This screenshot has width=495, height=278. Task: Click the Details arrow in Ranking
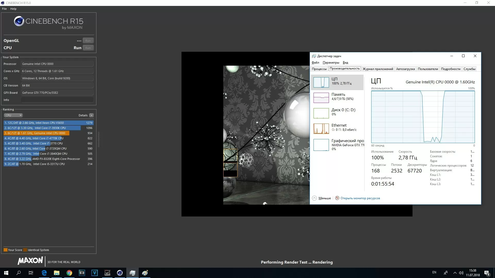point(92,115)
